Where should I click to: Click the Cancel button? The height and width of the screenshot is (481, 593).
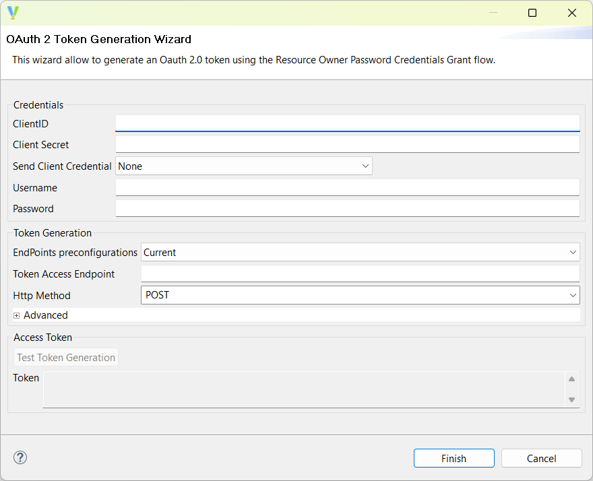pyautogui.click(x=541, y=457)
